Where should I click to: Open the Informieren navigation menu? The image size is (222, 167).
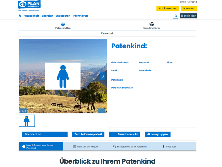click(80, 16)
